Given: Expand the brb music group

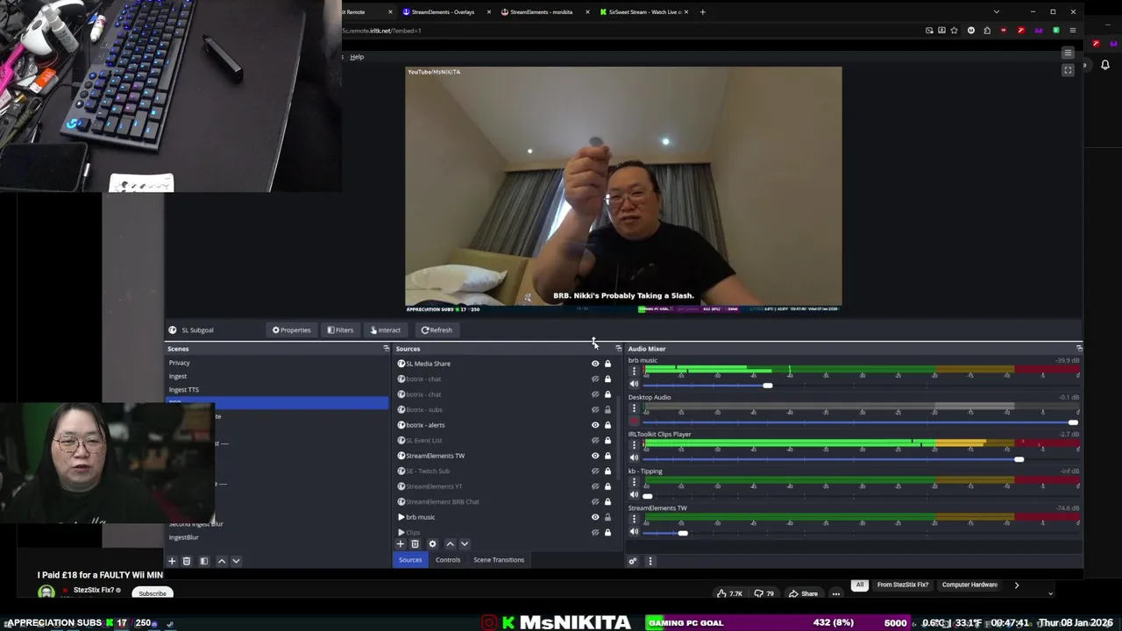Looking at the screenshot, I should pos(401,517).
